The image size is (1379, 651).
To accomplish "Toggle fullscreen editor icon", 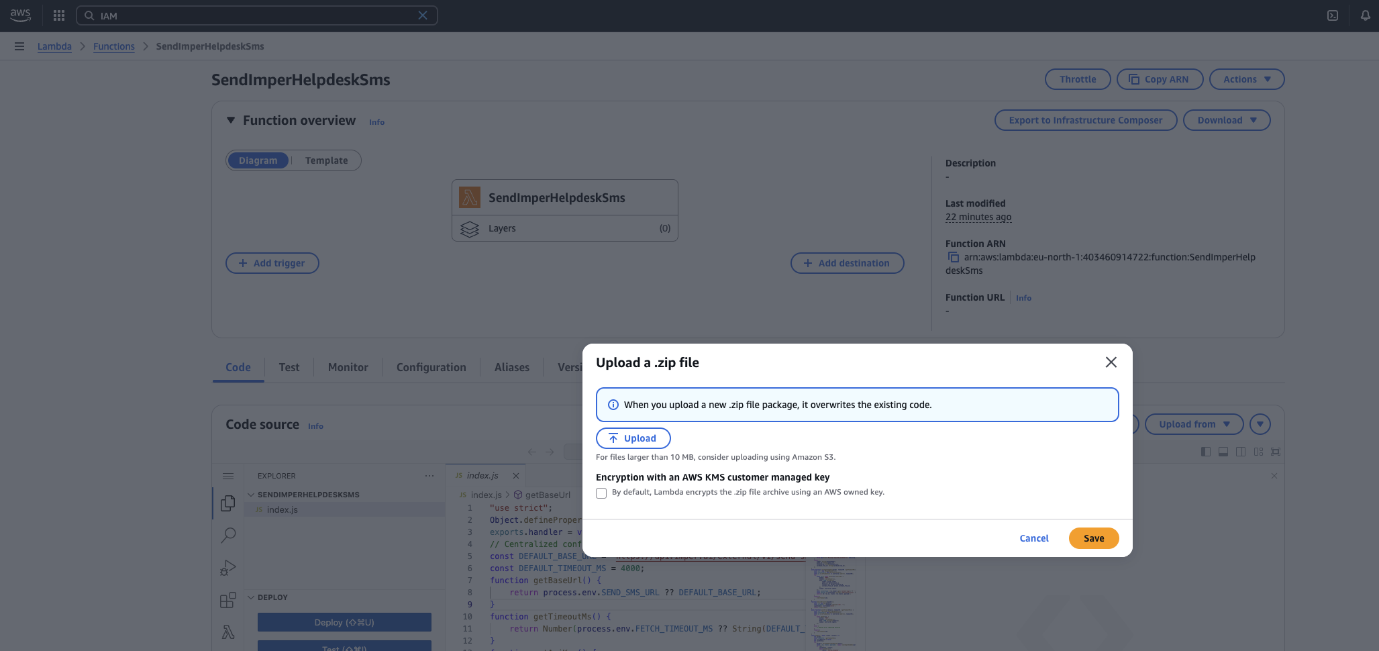I will tap(1276, 452).
